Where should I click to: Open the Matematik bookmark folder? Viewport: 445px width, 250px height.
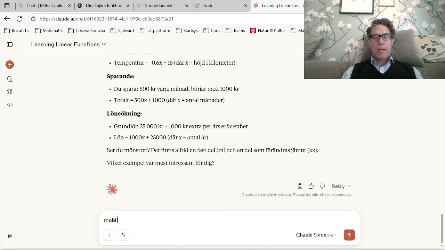pos(49,31)
